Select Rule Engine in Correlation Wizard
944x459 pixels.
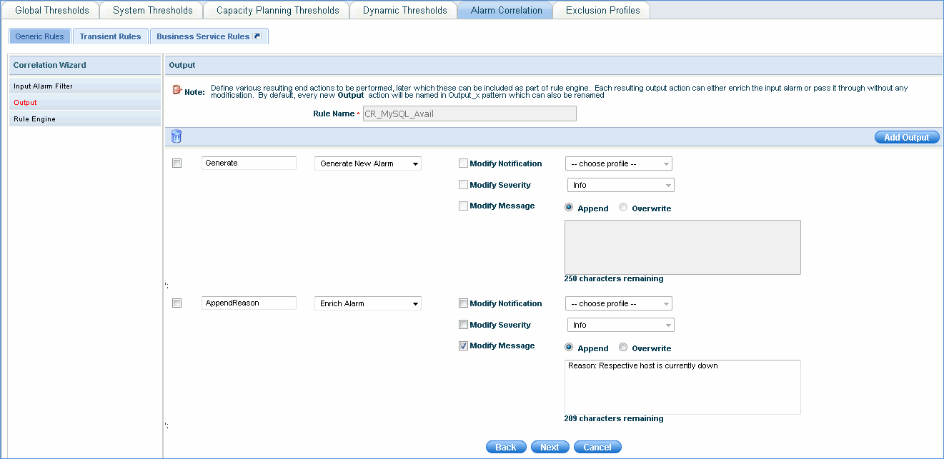click(34, 119)
